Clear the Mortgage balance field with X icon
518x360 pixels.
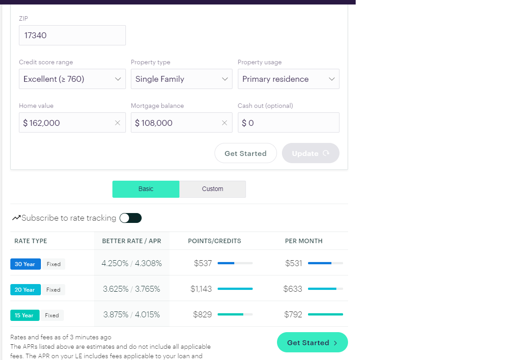click(224, 123)
